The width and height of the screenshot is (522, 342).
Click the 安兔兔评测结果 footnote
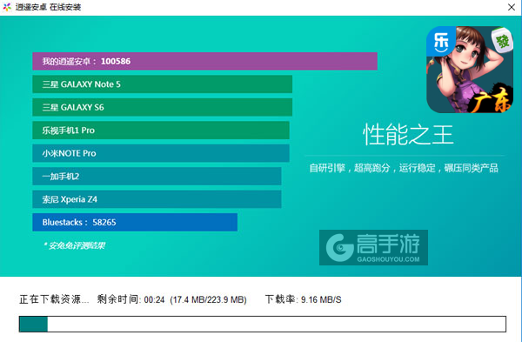(74, 245)
